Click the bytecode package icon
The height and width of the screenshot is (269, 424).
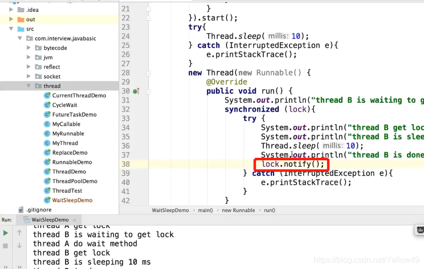coord(38,48)
